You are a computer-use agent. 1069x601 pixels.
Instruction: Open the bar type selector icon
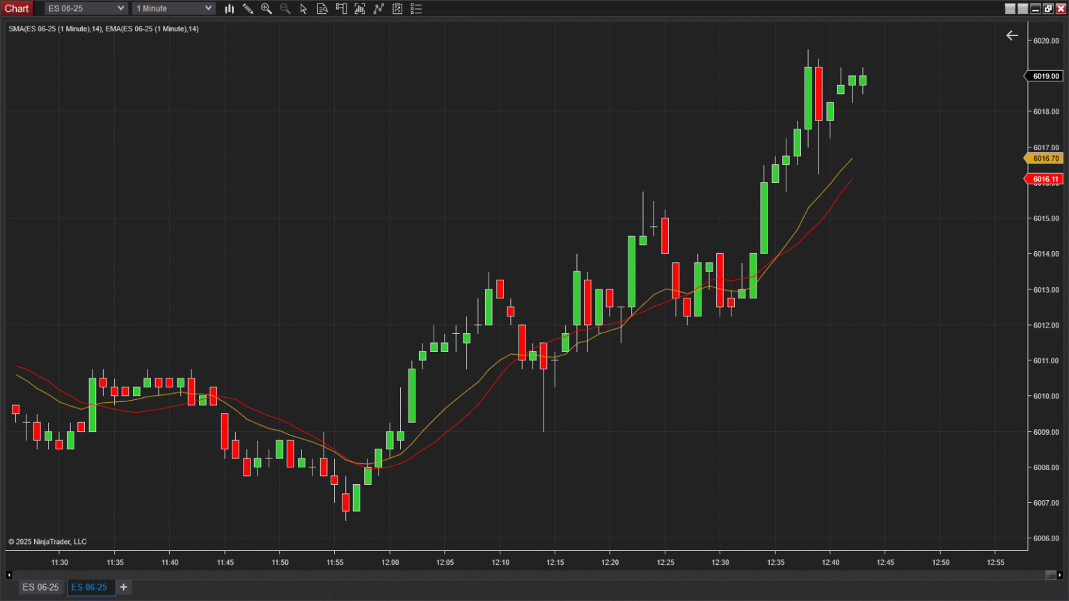pos(229,8)
